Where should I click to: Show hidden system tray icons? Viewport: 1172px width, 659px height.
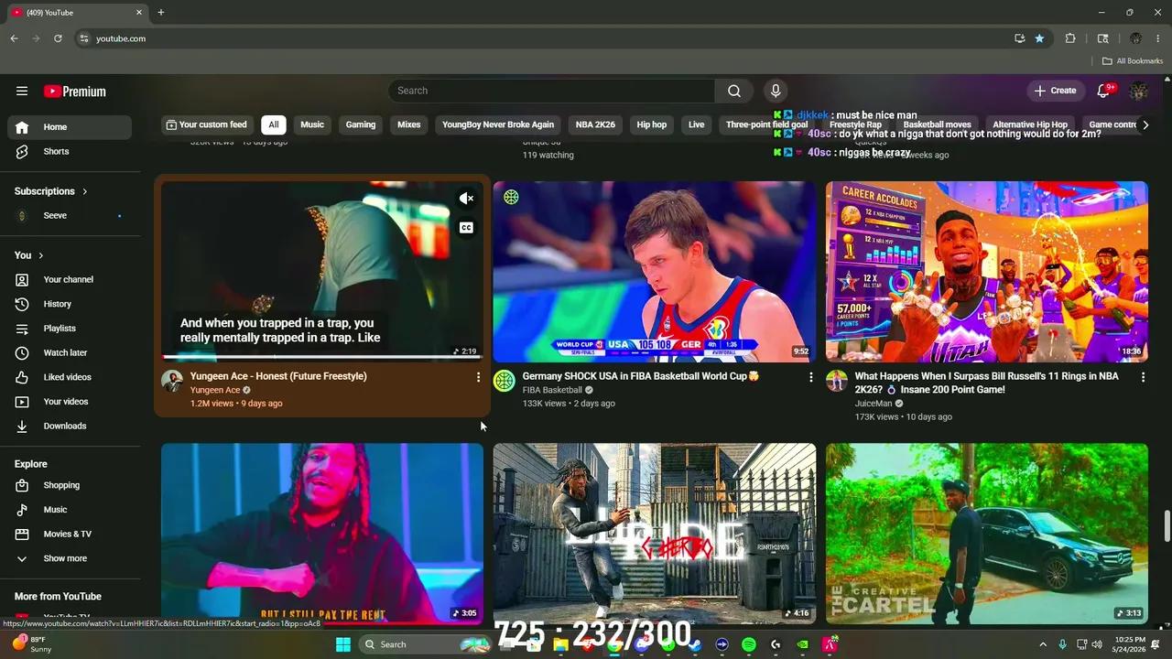tap(1042, 644)
